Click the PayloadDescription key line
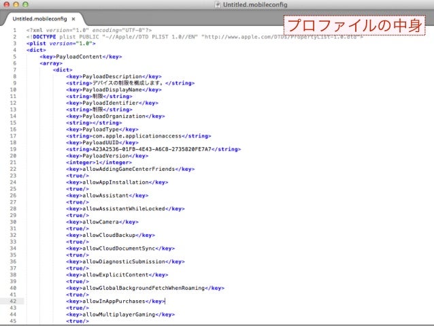The image size is (434, 326). tap(114, 76)
